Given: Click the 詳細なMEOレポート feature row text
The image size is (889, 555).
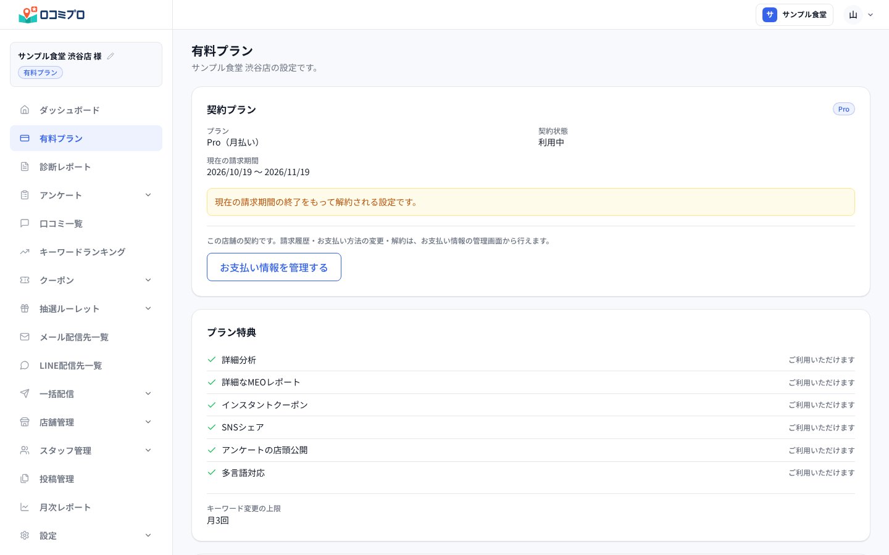Looking at the screenshot, I should 261,382.
